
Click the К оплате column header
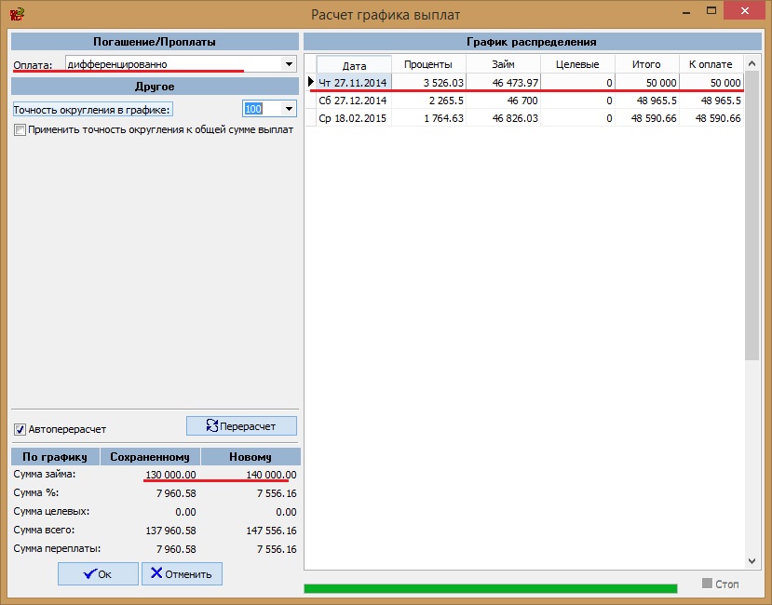[710, 64]
